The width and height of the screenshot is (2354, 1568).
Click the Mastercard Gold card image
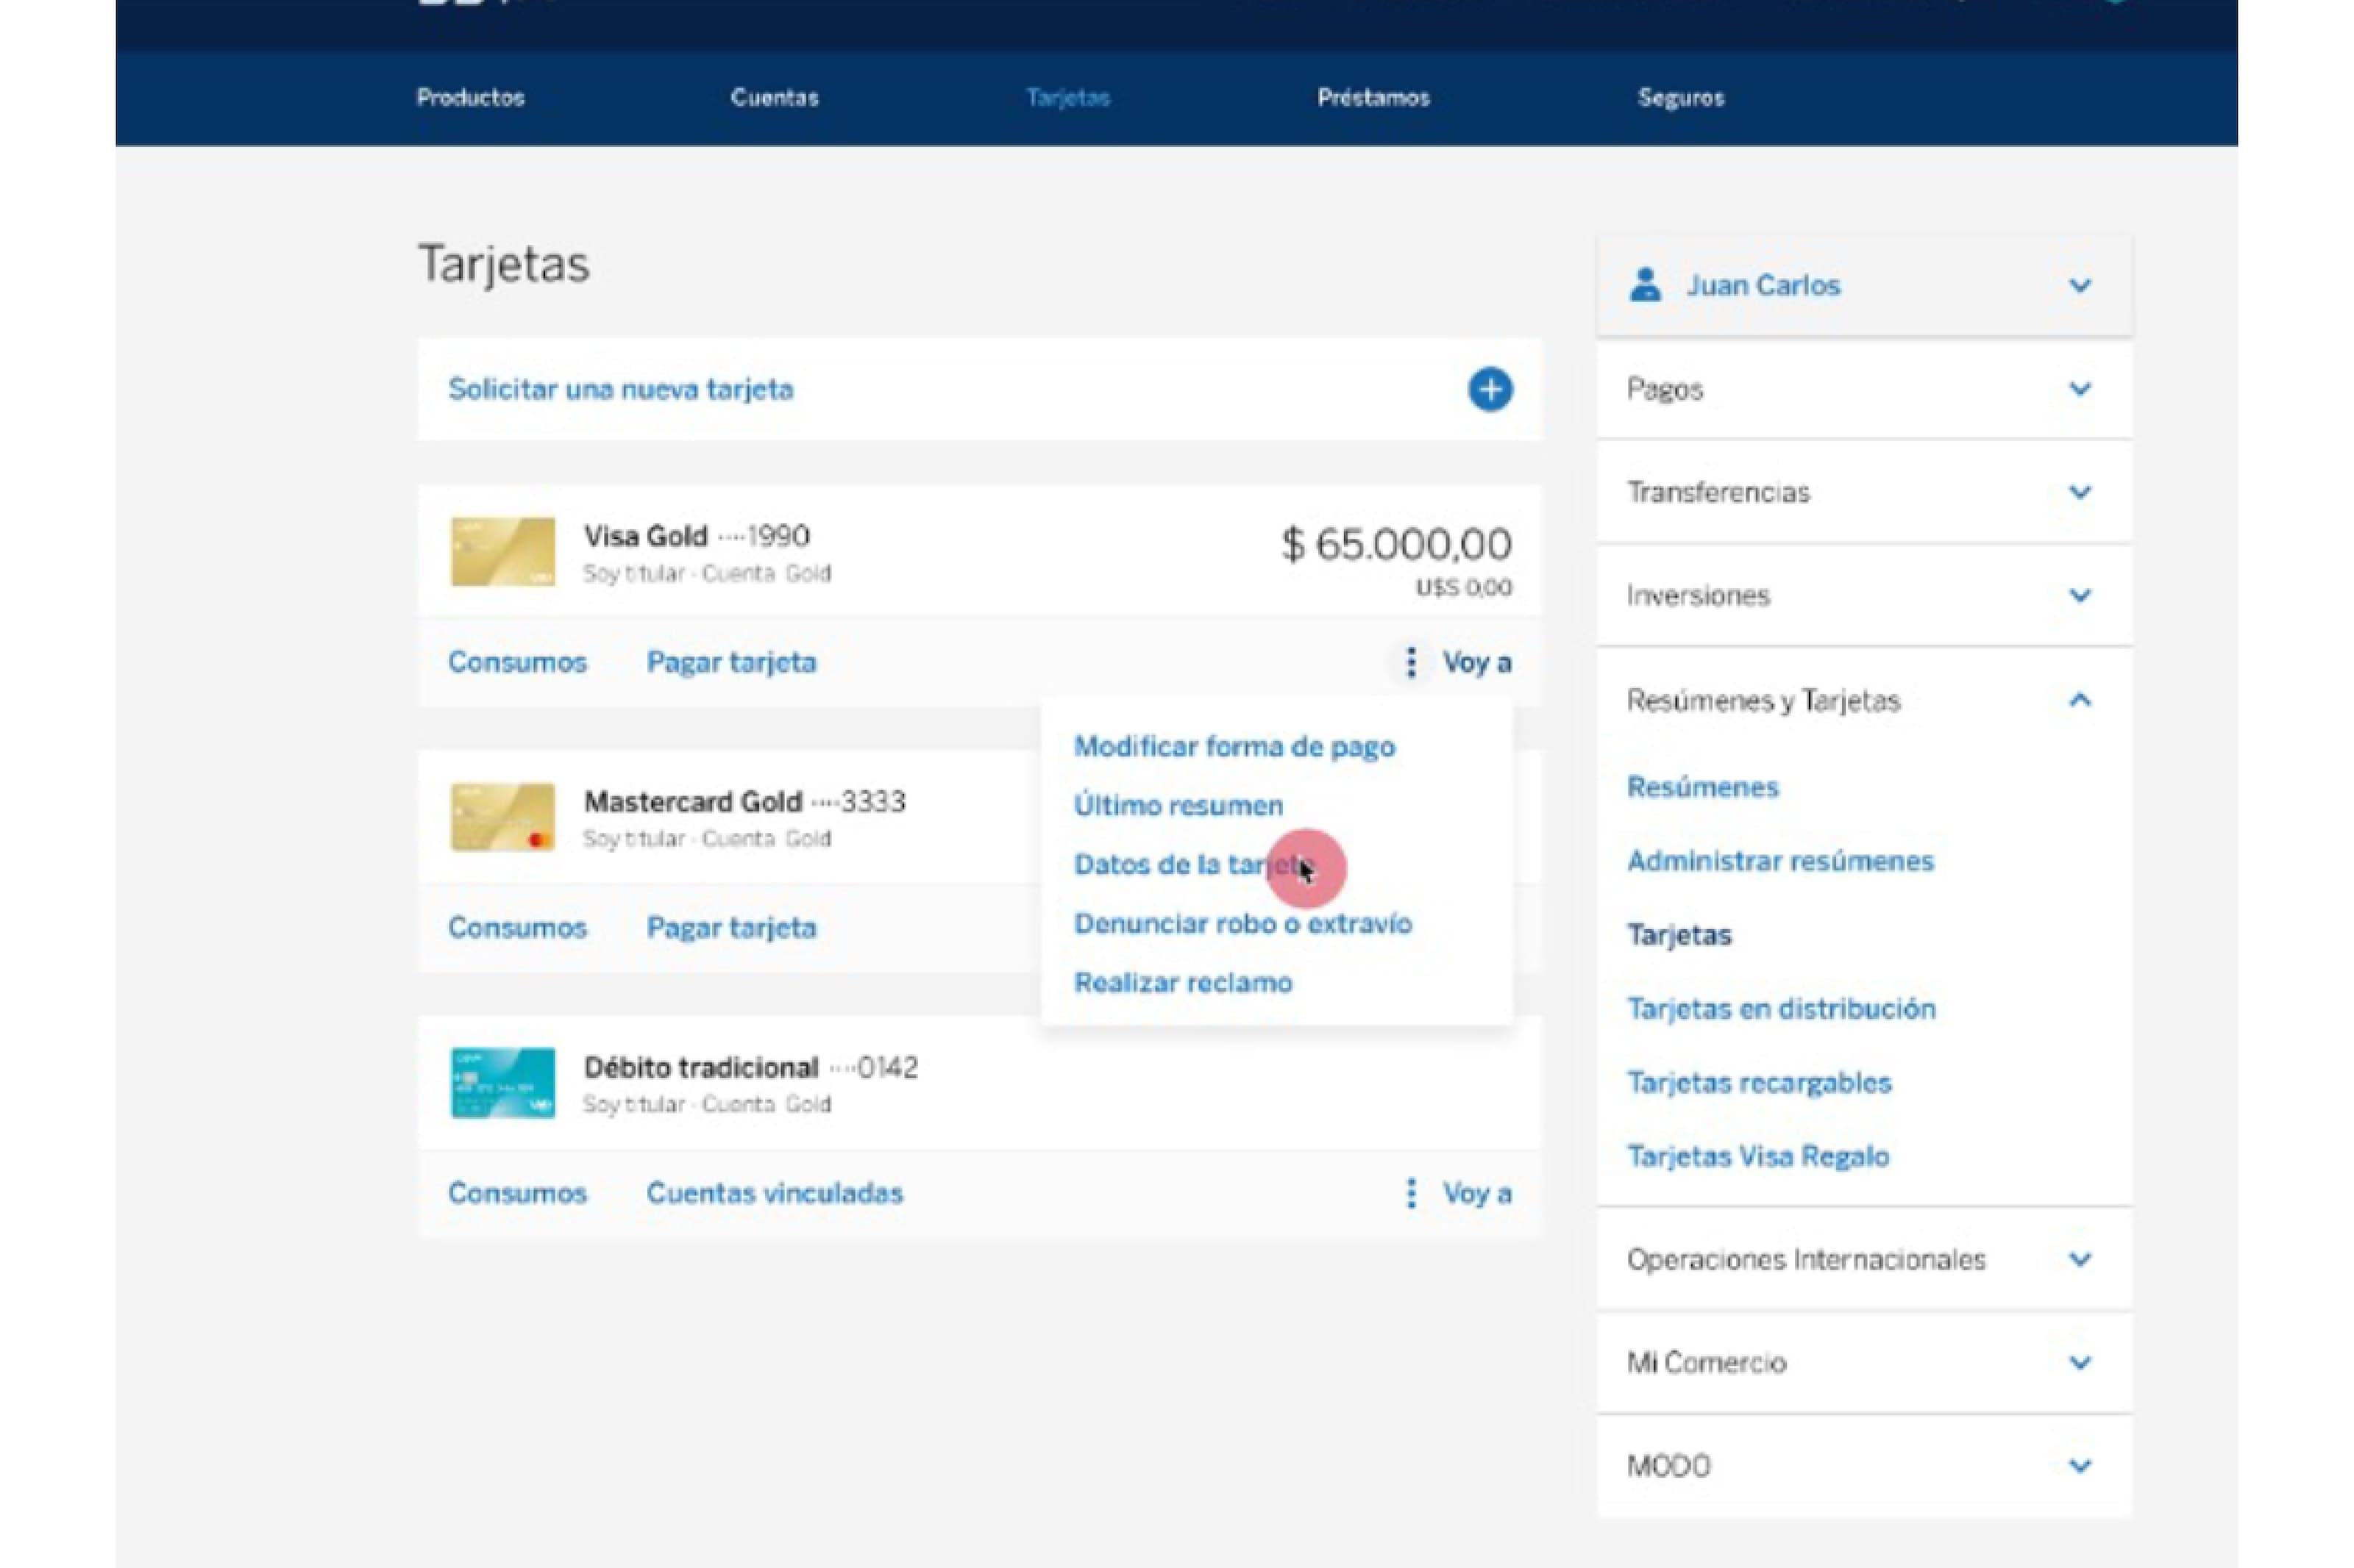tap(502, 817)
